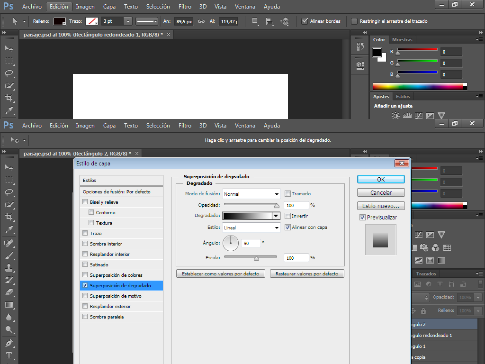Screen dimensions: 485x364
Task: Select Opciones de fusión: Por defecto
Action: click(x=121, y=191)
